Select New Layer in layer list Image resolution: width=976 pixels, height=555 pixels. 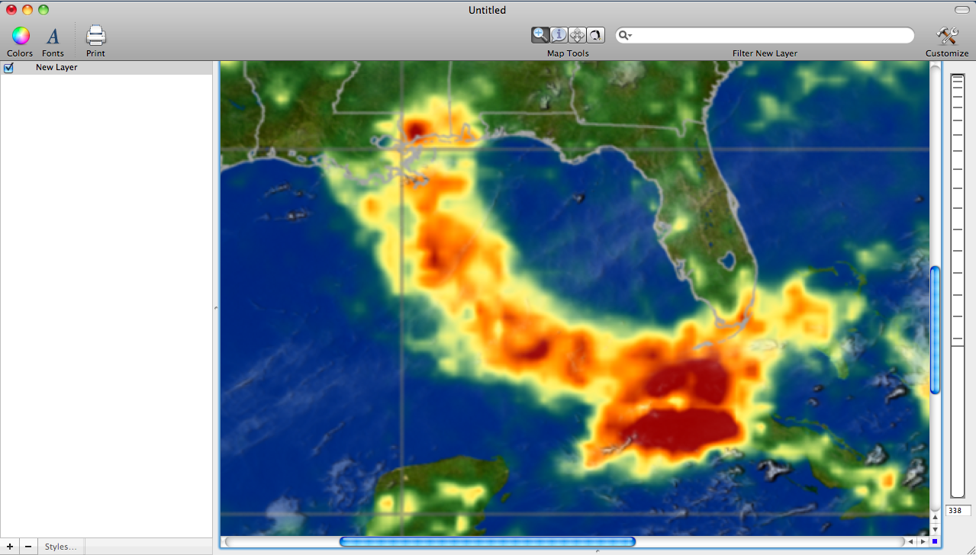[56, 68]
